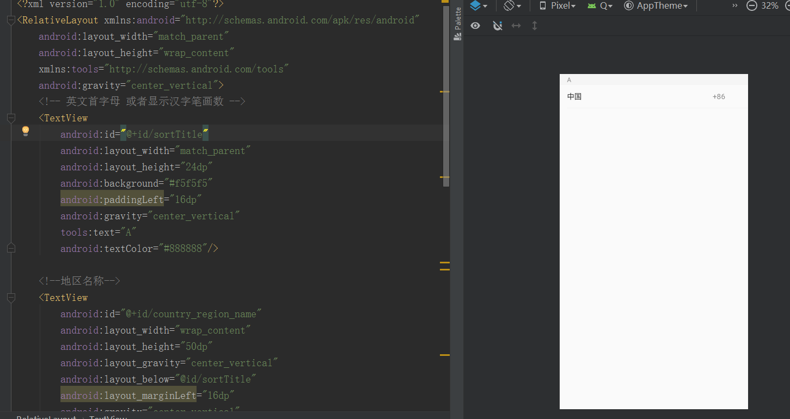Open the AppTheme selector dropdown
This screenshot has height=419, width=790.
[x=656, y=6]
